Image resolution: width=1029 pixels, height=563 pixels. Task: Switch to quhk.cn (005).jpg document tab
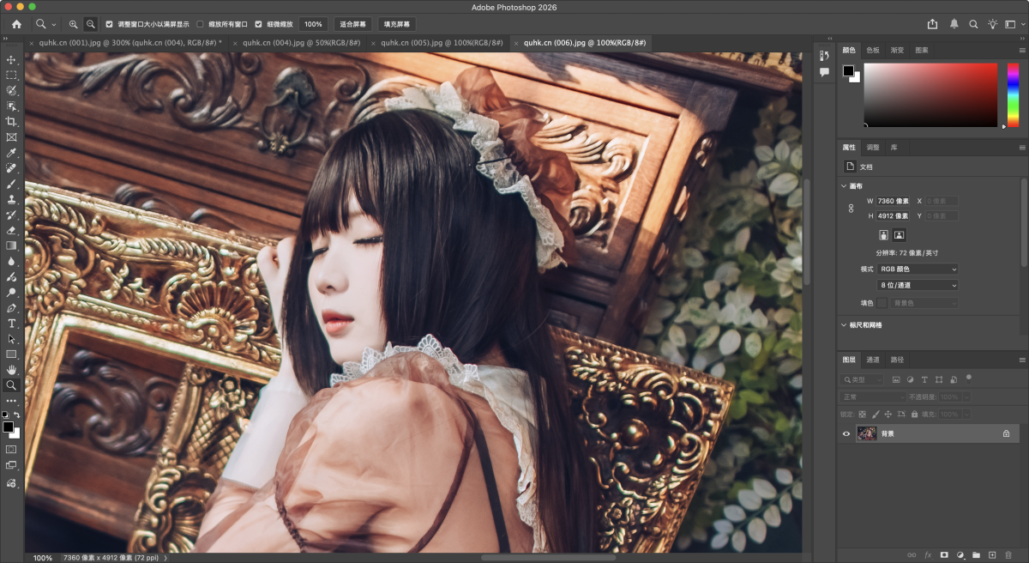[x=440, y=42]
